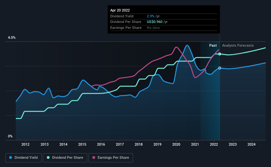Click the tooltip value '2.9%'
This screenshot has height=167, width=271.
pyautogui.click(x=151, y=16)
